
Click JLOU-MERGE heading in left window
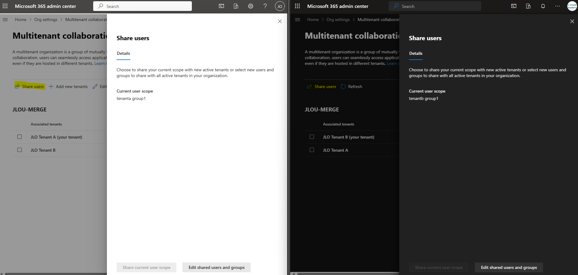tap(30, 110)
